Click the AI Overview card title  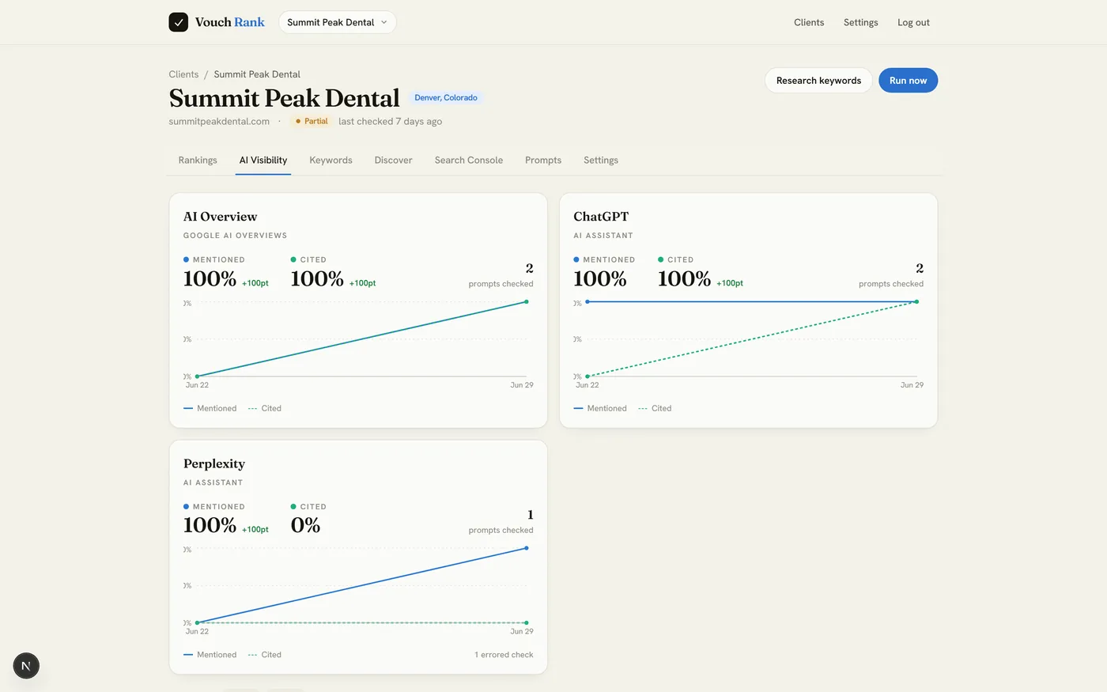220,217
